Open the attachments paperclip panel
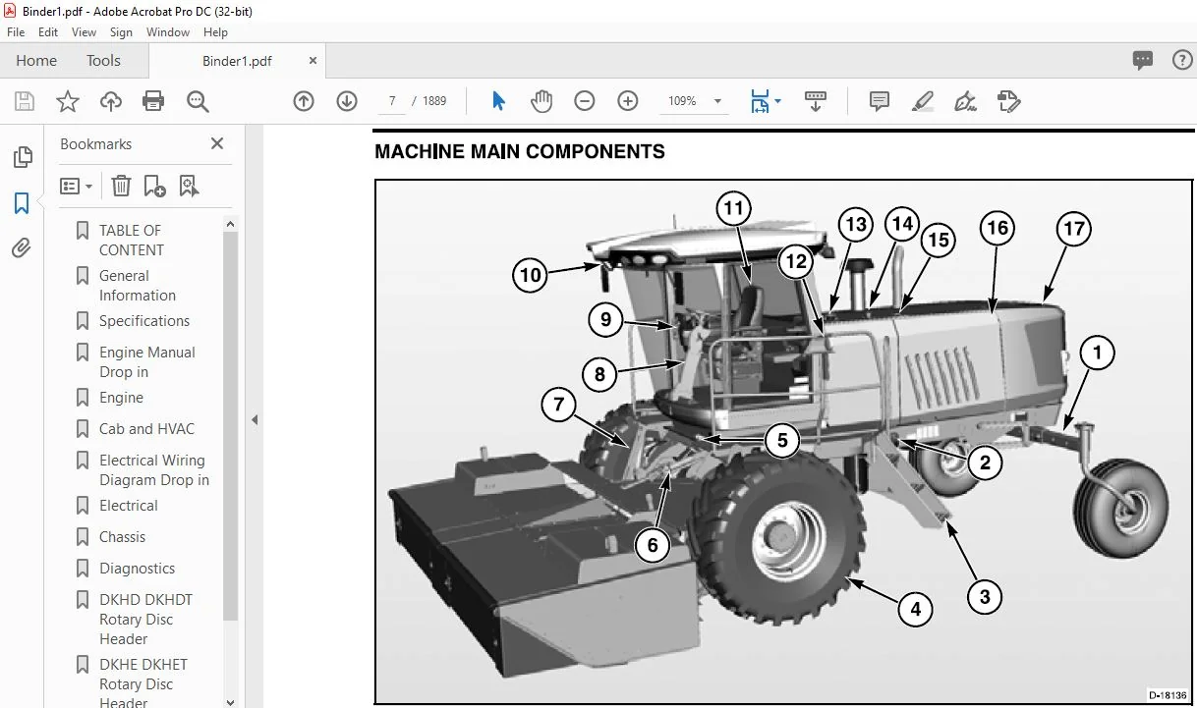 point(22,247)
